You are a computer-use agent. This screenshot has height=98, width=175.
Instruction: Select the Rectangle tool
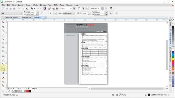tap(3, 43)
